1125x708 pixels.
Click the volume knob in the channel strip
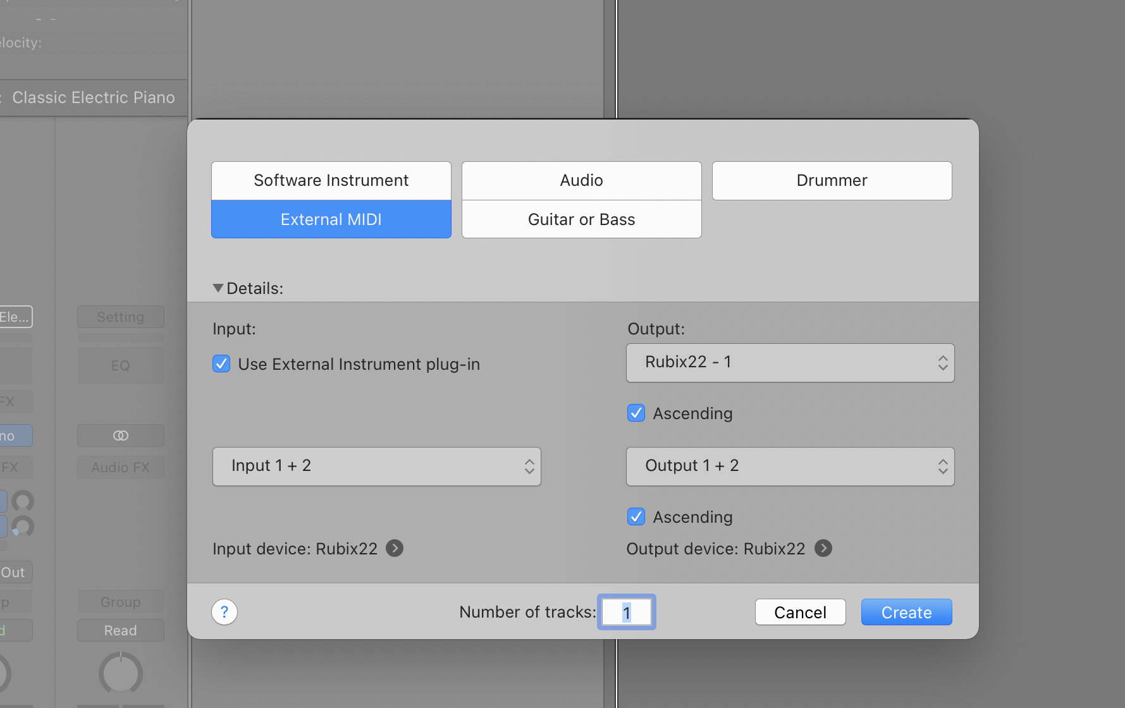121,673
